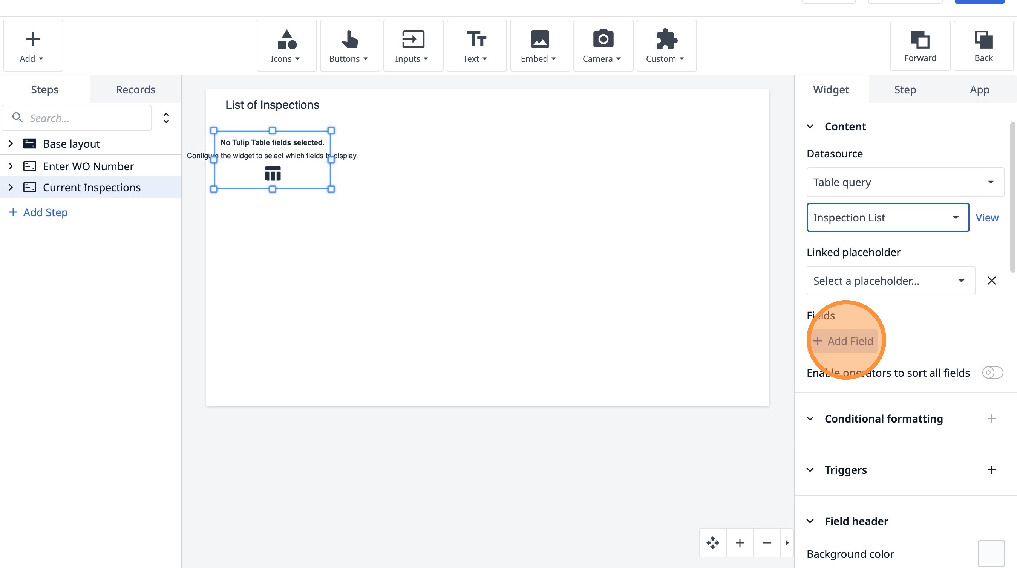
Task: Expand the Enter WO Number step
Action: pos(11,166)
